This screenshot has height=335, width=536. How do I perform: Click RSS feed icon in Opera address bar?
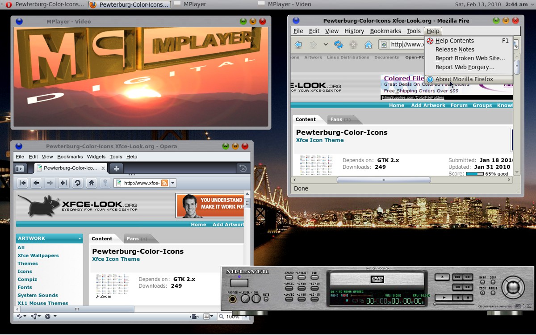click(x=164, y=183)
